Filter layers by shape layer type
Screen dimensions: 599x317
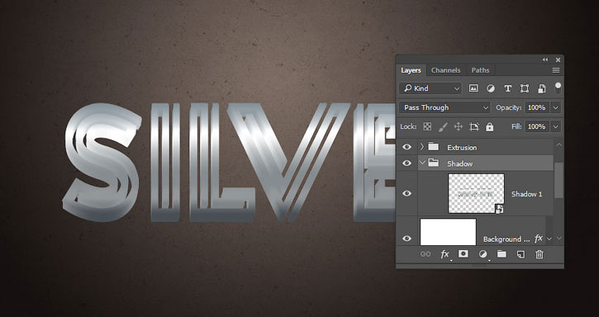click(x=525, y=88)
